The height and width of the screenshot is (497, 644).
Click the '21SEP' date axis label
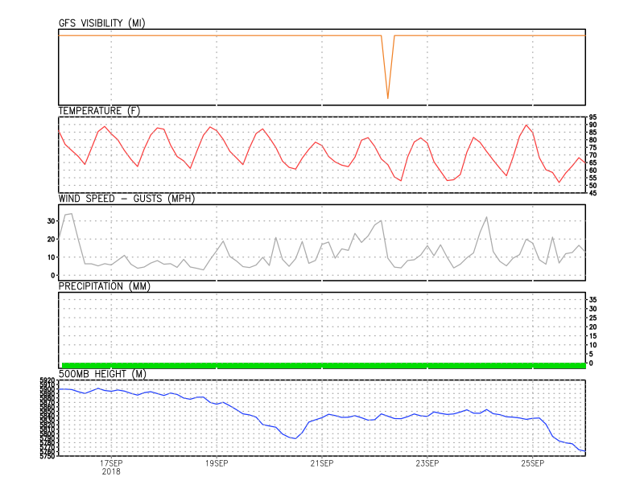(x=322, y=463)
